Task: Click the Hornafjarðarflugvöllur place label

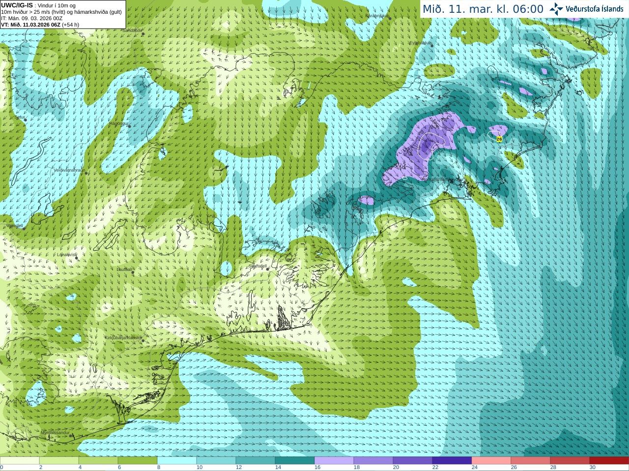Action: point(442,179)
